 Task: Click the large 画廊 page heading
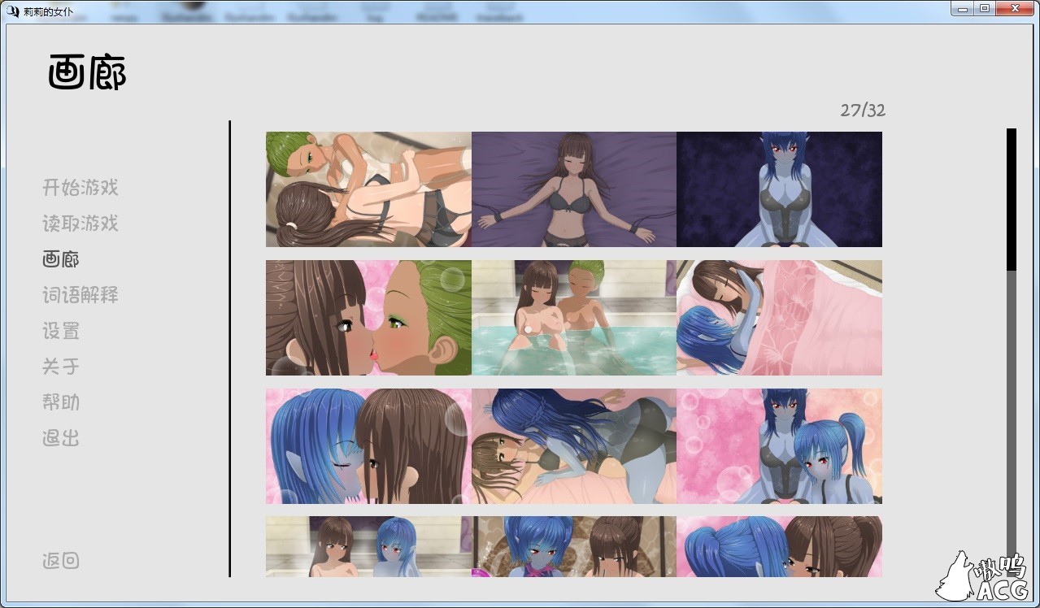(x=87, y=73)
